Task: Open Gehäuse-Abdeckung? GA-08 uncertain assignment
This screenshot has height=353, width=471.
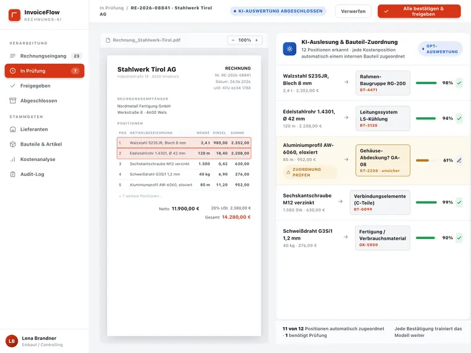Action: tap(383, 160)
